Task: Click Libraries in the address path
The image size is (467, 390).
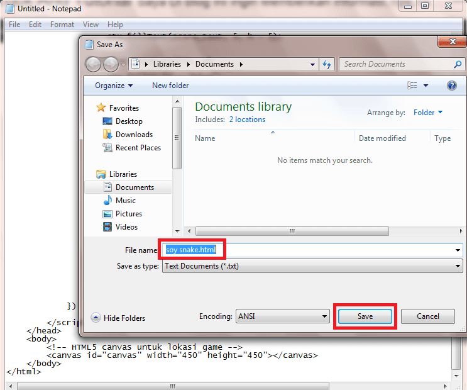Action: (x=167, y=64)
